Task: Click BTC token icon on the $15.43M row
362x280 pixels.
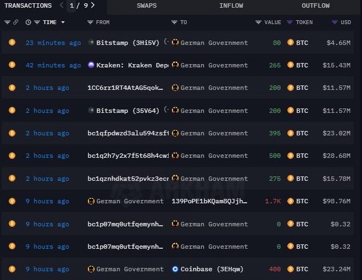Action: coord(291,65)
